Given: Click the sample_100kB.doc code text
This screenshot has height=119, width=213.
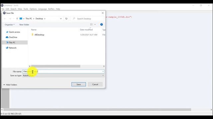Looking at the screenshot, I should pyautogui.click(x=119, y=17).
